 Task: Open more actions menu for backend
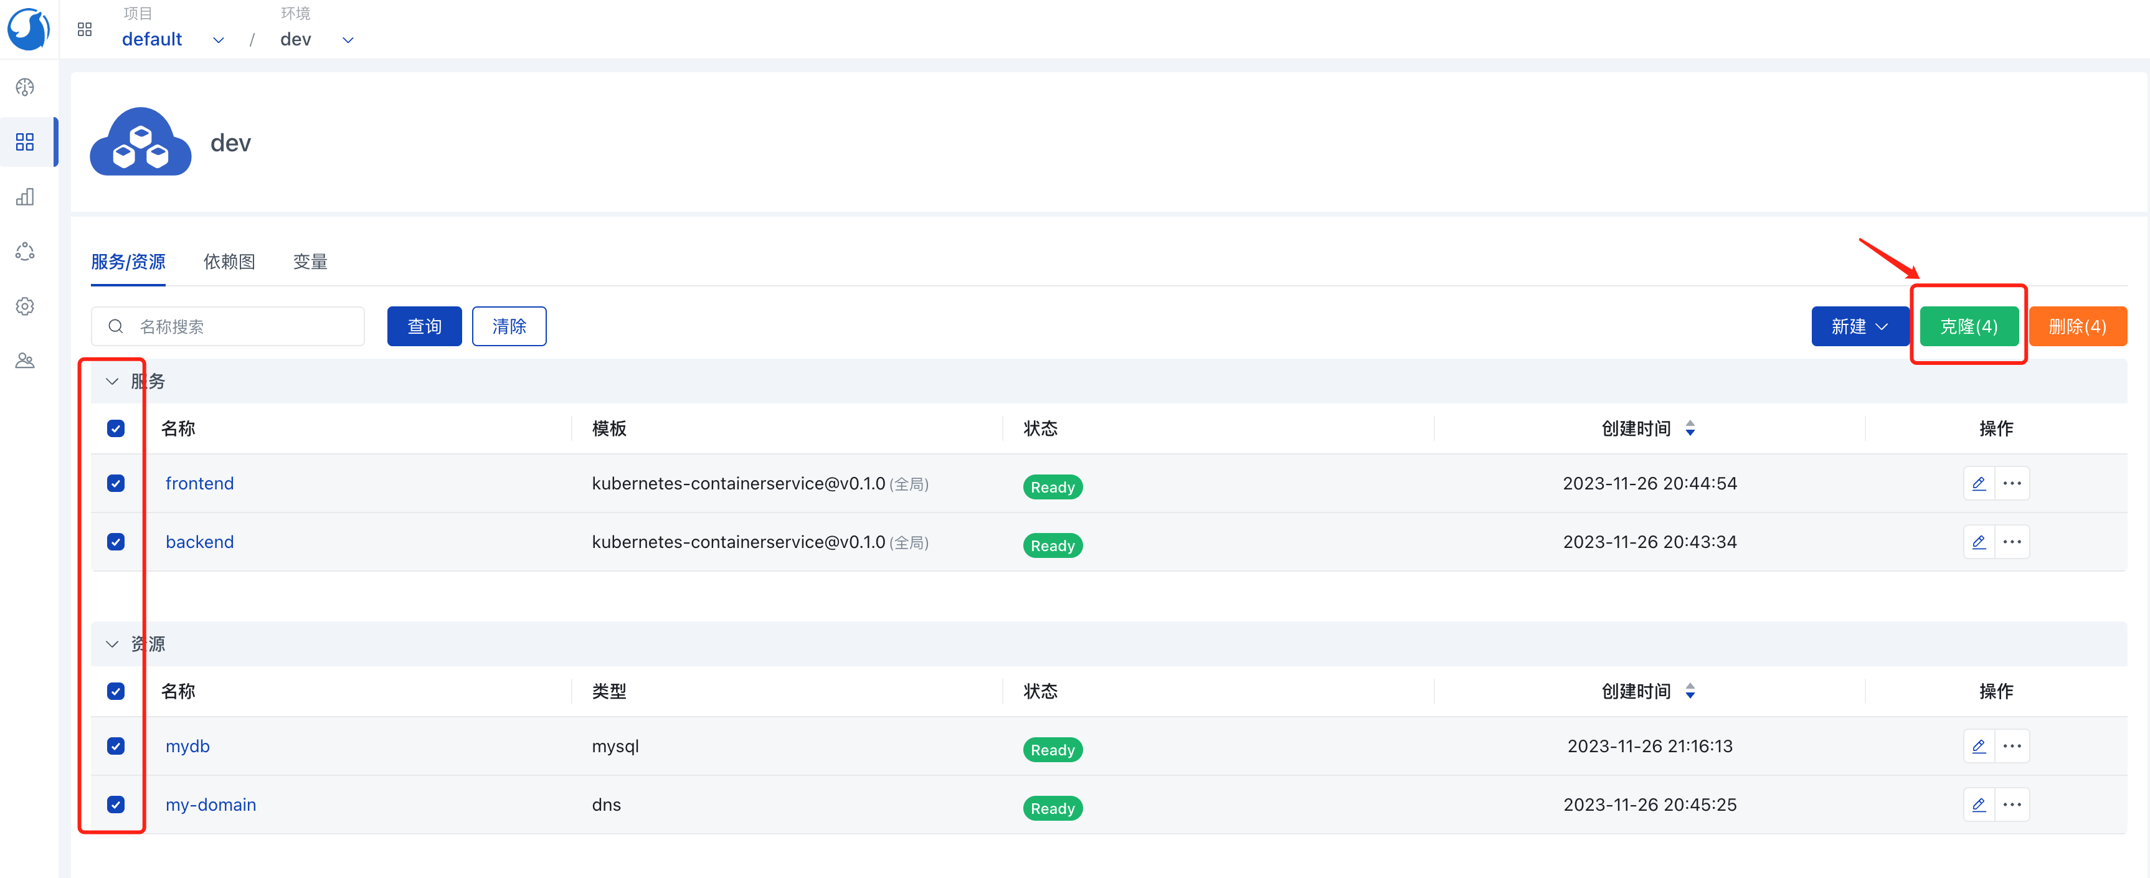tap(2012, 542)
